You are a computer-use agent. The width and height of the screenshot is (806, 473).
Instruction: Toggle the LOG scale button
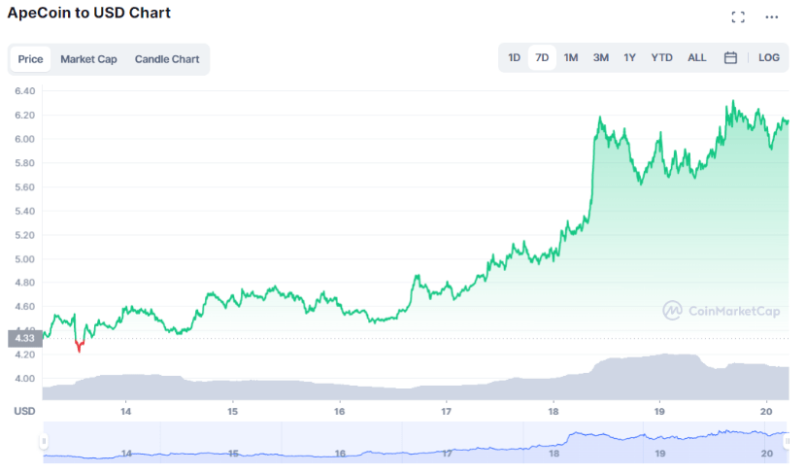tap(769, 58)
